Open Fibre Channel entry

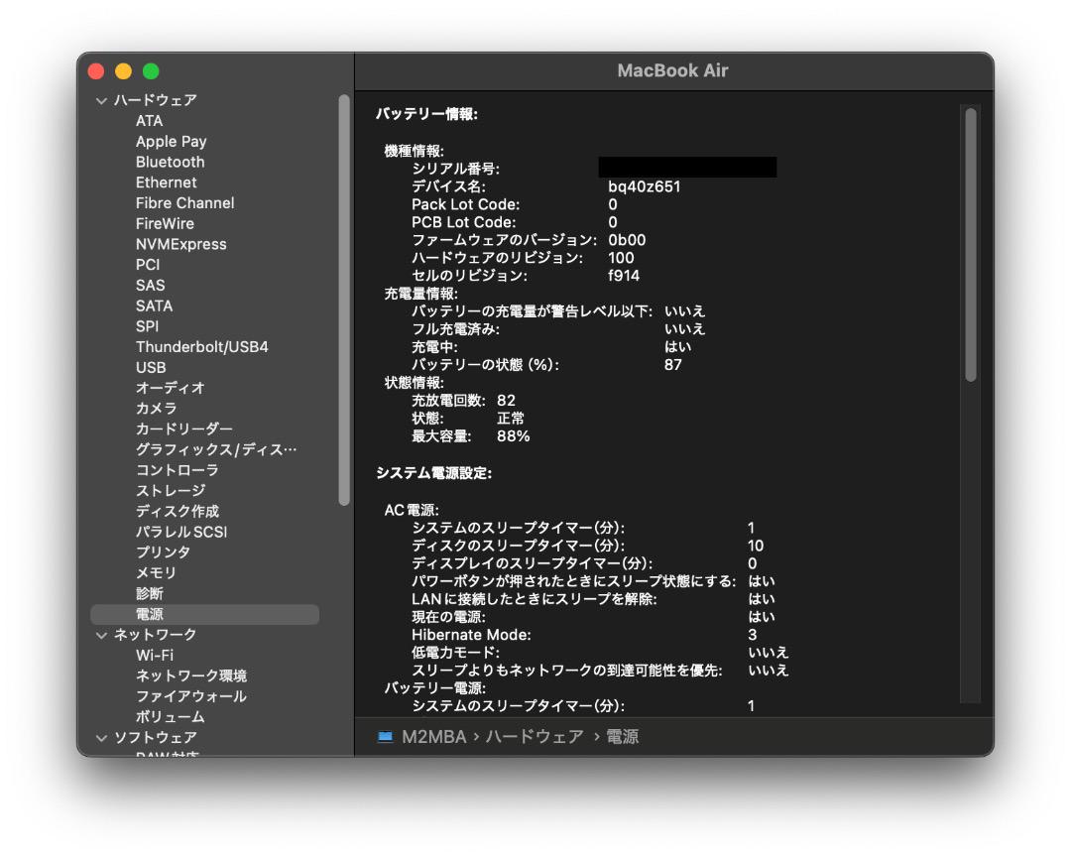tap(184, 203)
